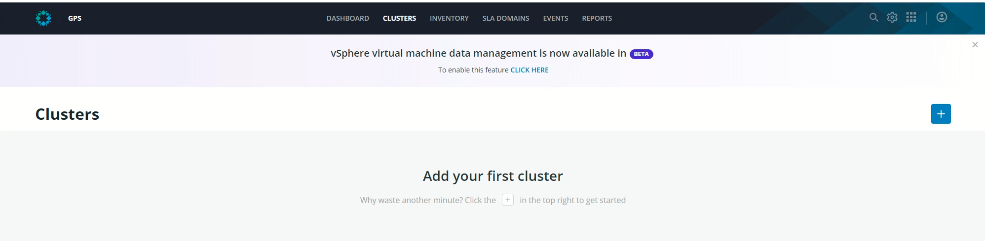This screenshot has width=985, height=241.
Task: Open the user account profile icon
Action: [x=942, y=17]
